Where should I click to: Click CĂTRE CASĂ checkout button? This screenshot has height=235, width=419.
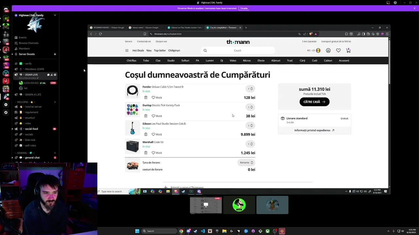tap(314, 102)
